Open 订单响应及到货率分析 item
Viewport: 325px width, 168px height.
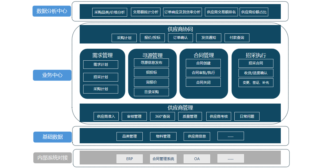pyautogui.click(x=182, y=12)
